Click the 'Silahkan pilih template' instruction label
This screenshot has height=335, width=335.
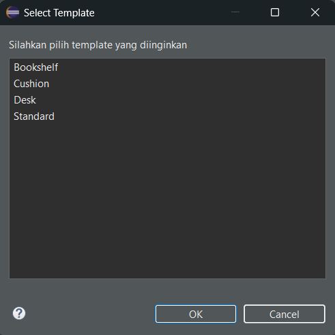98,45
